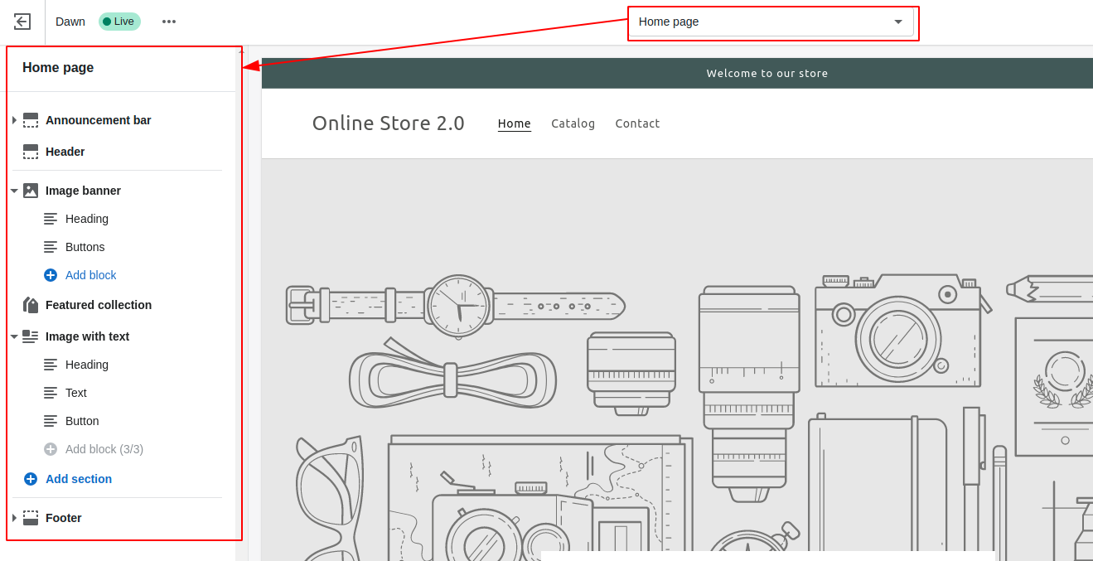Viewport: 1093px width, 561px height.
Task: Open Heading block under Image banner
Action: (x=87, y=219)
